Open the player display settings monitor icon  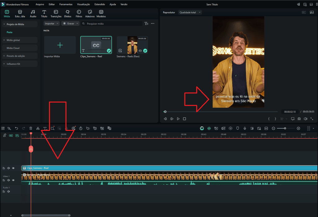[x=293, y=119]
